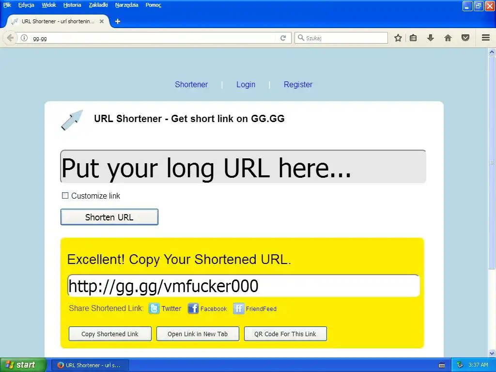Open the Pomoc menu
Viewport: 496px width, 372px height.
tap(154, 5)
